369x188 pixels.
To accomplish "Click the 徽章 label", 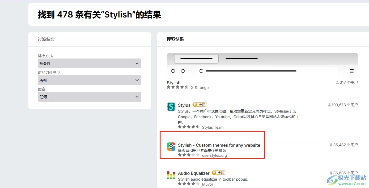I will click(x=42, y=89).
